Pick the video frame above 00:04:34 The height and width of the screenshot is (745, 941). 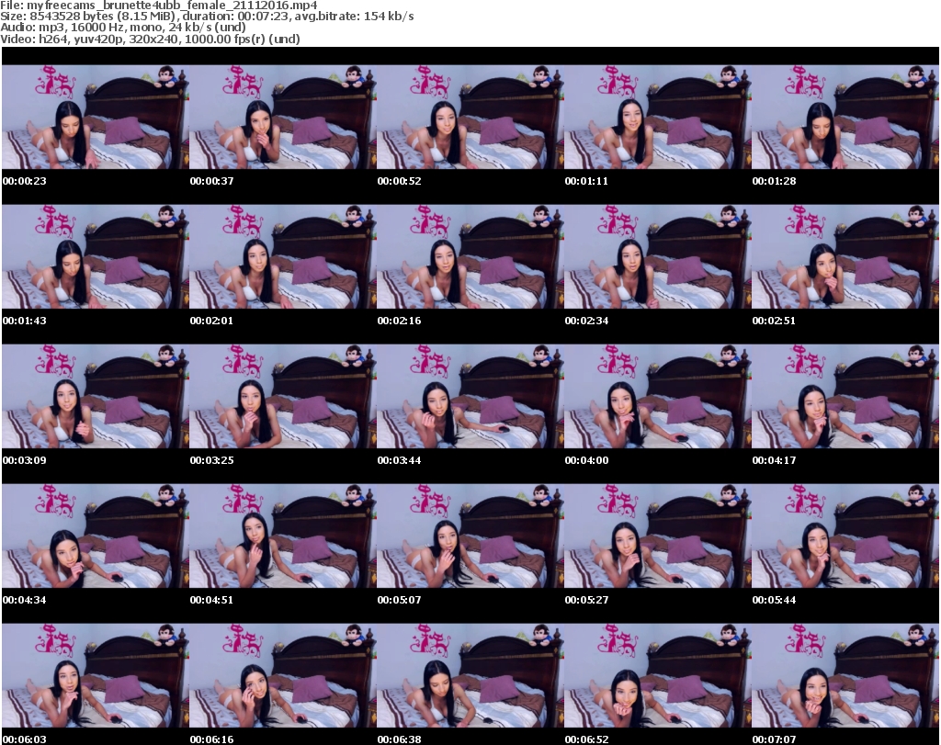click(96, 536)
